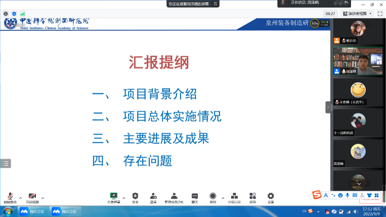Unmute microphone with 解除静音 button
The height and width of the screenshot is (217, 386).
tap(10, 198)
